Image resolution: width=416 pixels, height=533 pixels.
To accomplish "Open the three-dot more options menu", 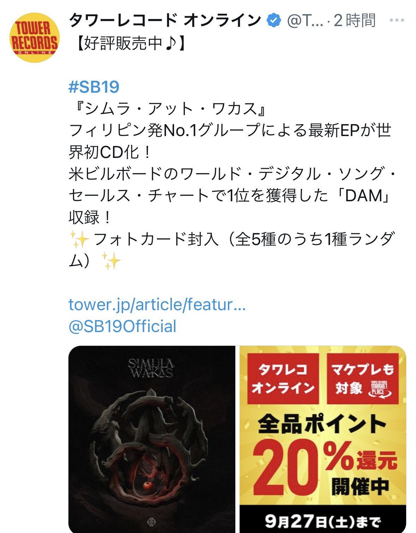I will [x=397, y=20].
